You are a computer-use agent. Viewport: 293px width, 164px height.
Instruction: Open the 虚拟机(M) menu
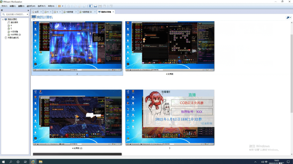pyautogui.click(x=31, y=6)
